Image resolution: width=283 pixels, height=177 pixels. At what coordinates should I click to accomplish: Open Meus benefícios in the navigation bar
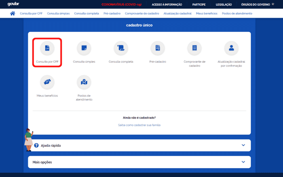(x=207, y=13)
